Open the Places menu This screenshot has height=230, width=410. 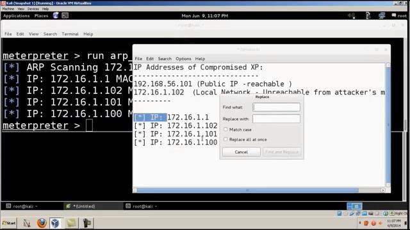(x=41, y=15)
